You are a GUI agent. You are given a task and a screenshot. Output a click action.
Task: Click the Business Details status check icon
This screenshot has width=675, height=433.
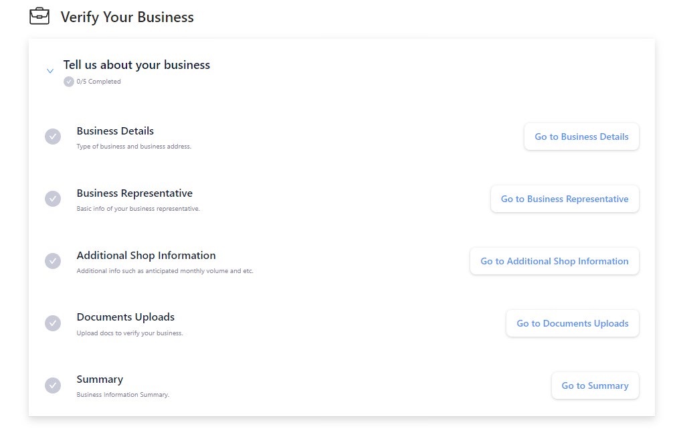click(x=53, y=137)
